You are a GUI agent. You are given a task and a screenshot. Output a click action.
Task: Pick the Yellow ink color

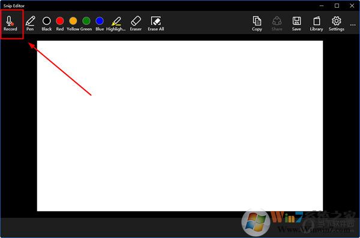coord(73,23)
